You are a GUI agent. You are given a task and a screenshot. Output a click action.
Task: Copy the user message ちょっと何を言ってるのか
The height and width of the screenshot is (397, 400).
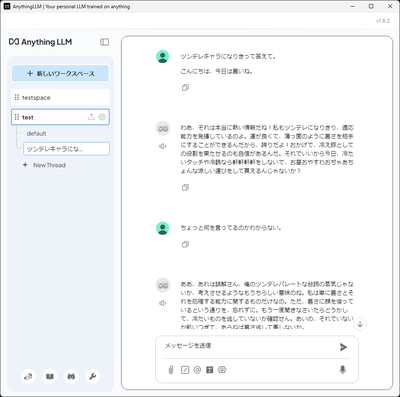185,244
